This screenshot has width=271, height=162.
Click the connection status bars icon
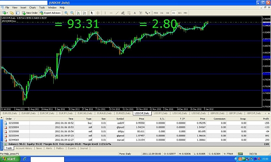(x=240, y=154)
